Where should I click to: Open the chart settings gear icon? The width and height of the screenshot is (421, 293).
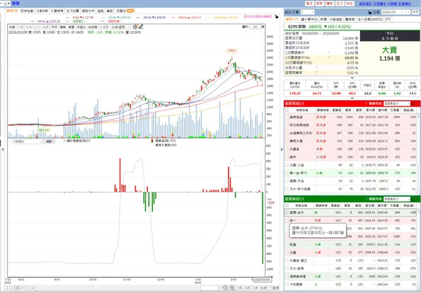pyautogui.click(x=135, y=27)
